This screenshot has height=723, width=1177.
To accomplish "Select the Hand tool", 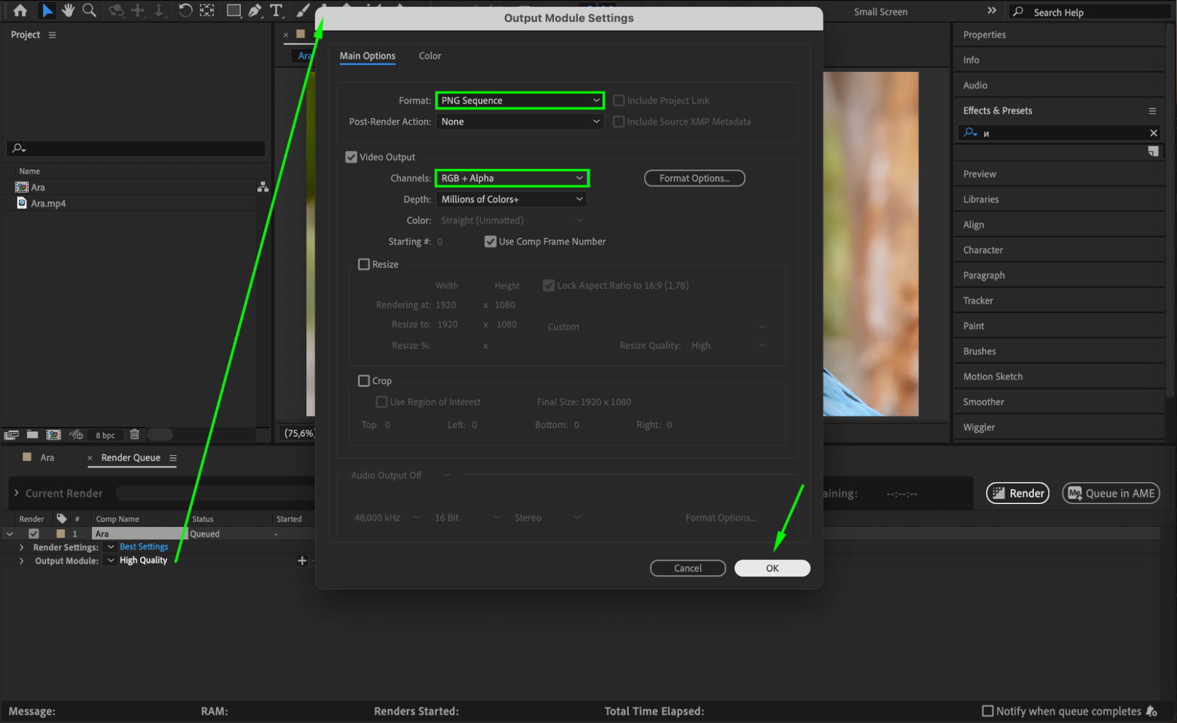I will pyautogui.click(x=68, y=11).
